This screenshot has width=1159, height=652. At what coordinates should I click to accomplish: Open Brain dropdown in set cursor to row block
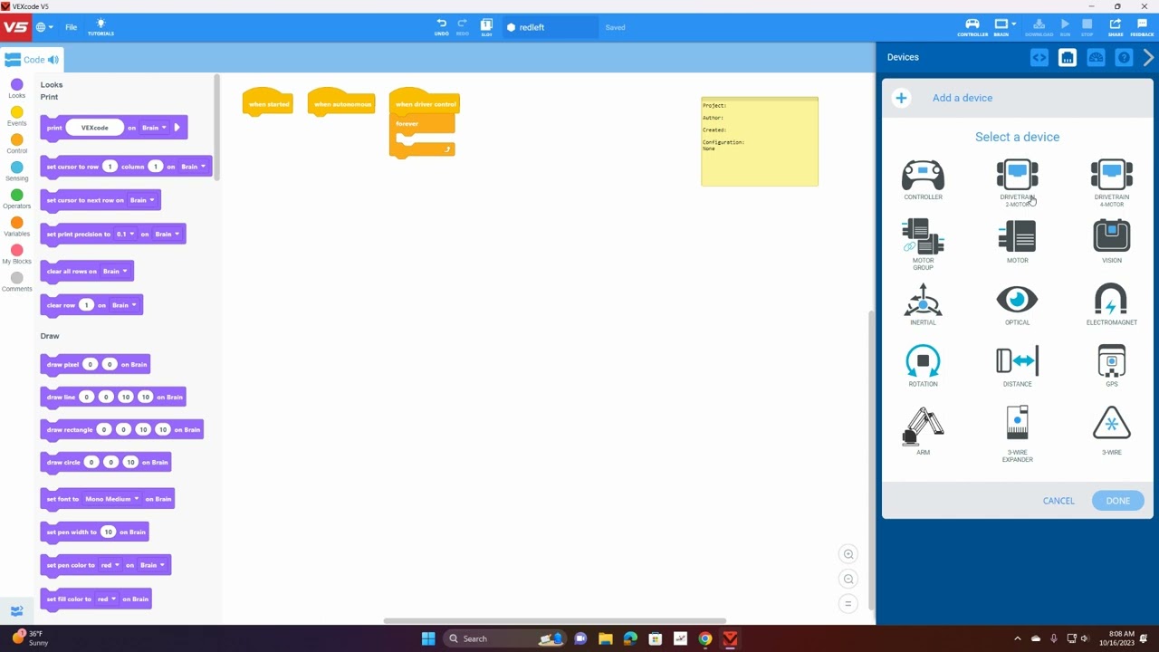coord(193,167)
